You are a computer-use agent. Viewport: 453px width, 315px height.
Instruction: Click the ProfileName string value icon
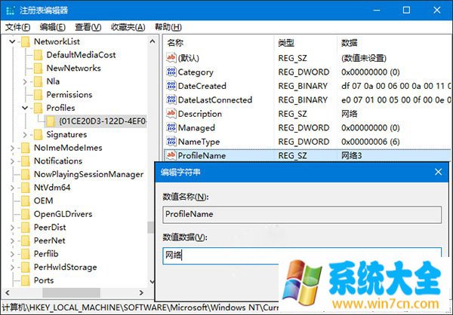[x=171, y=155]
